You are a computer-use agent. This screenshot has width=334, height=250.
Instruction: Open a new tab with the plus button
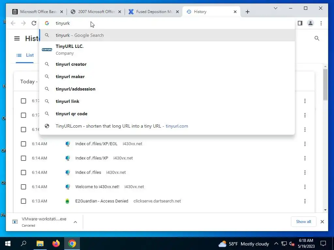point(247,12)
